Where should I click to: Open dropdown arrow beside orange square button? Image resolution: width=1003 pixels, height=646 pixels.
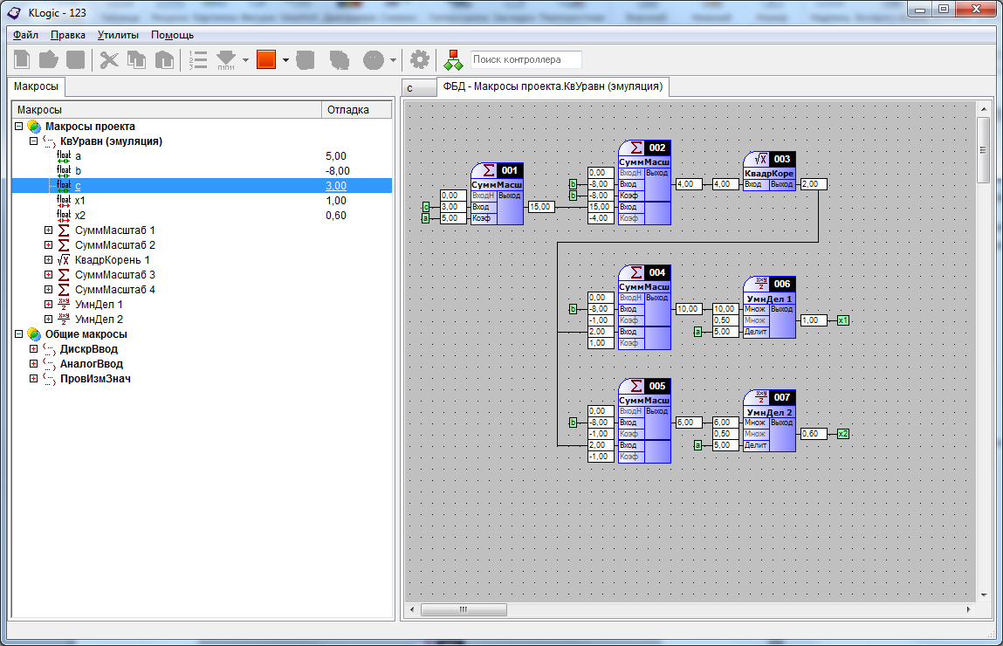tap(285, 60)
